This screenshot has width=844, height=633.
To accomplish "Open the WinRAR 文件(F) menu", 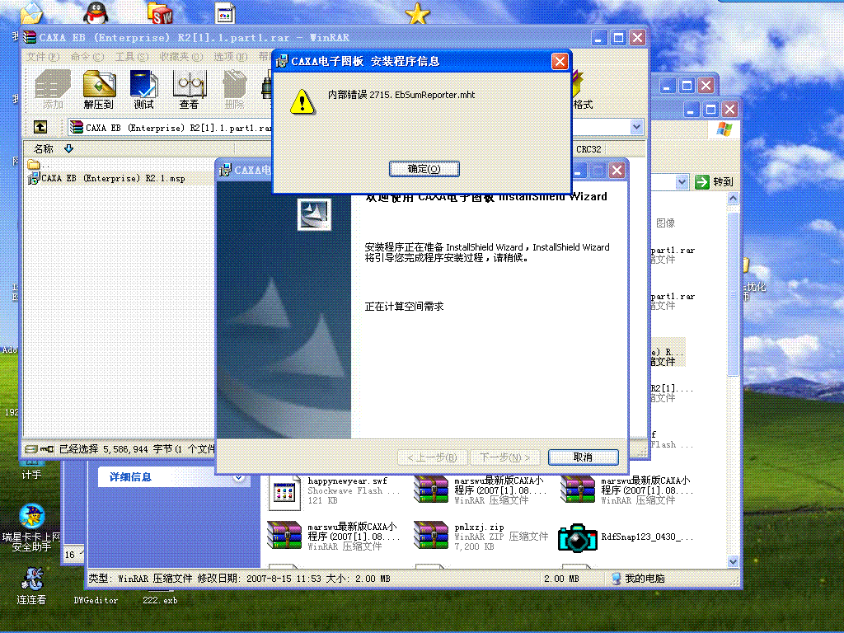I will [43, 57].
